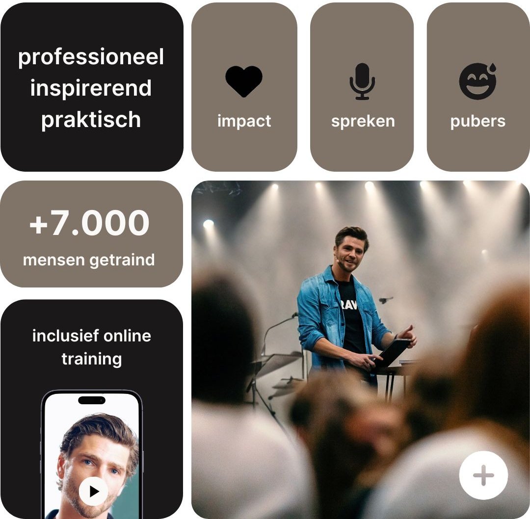The width and height of the screenshot is (530, 519).
Task: Click the phone mockup's notch area
Action: tap(92, 400)
